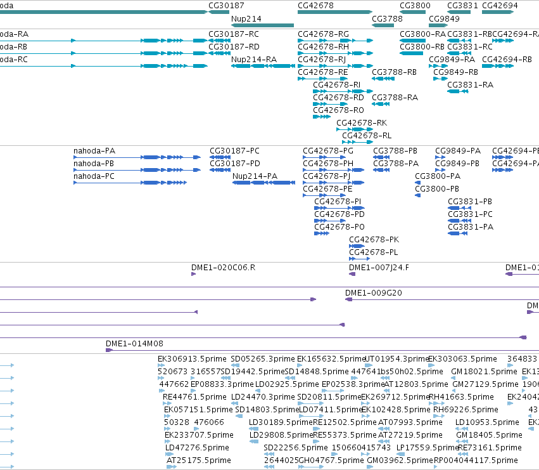The width and height of the screenshot is (539, 470).
Task: Click the Nup214 gene bar
Action: pos(262,25)
